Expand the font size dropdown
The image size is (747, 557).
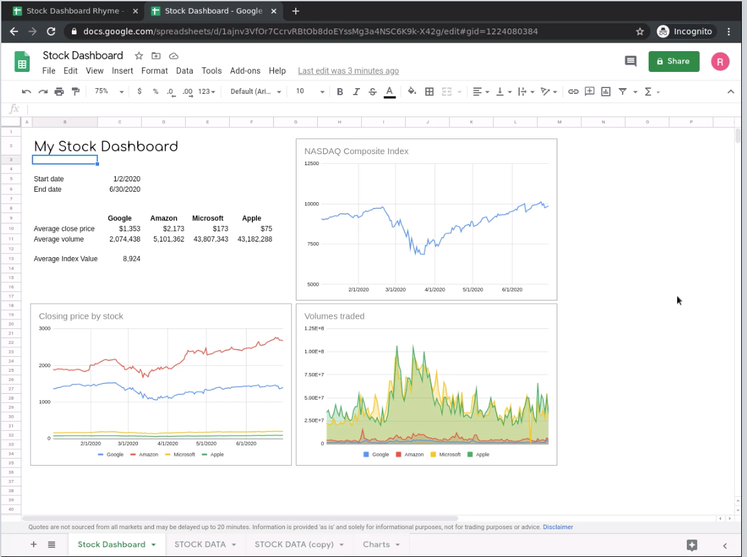point(309,92)
